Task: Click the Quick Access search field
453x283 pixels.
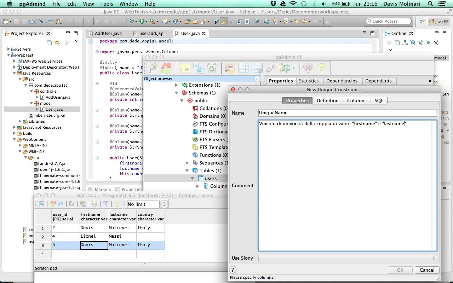Action: 388,21
